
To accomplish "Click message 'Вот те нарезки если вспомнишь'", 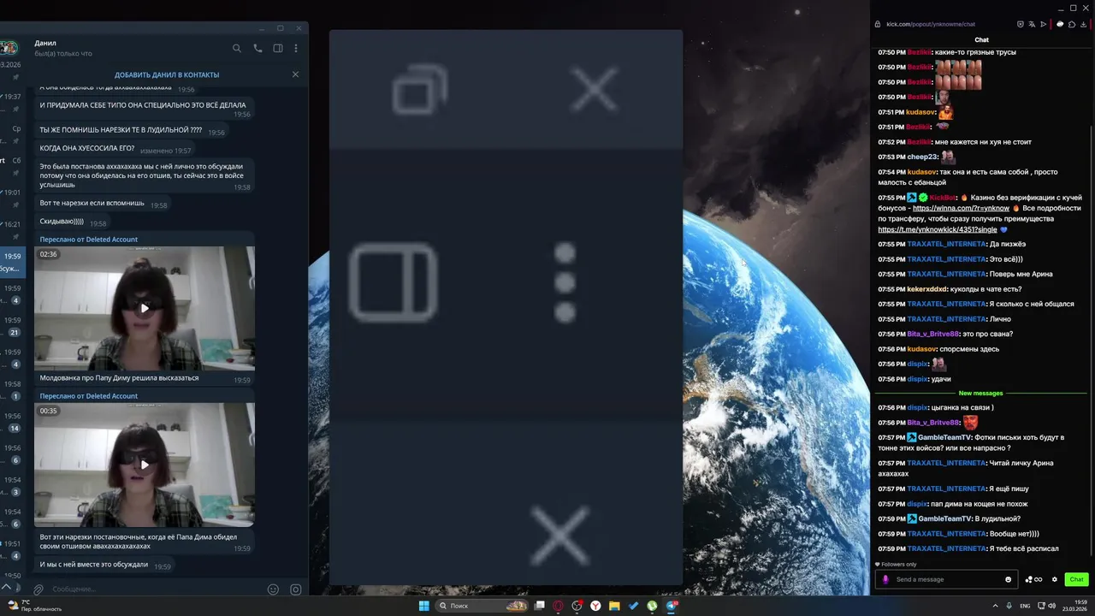I will click(92, 204).
